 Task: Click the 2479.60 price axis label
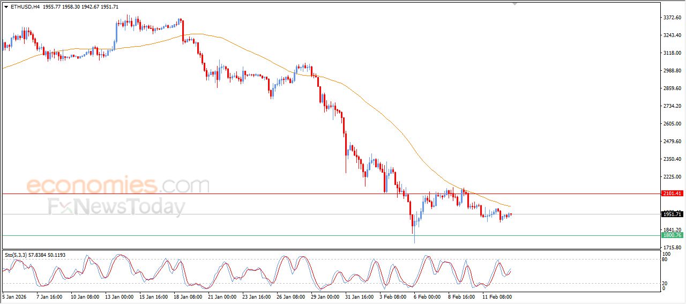(672, 142)
